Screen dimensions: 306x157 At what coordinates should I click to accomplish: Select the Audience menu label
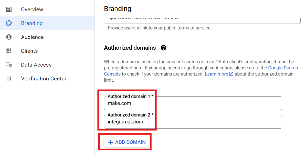(32, 37)
